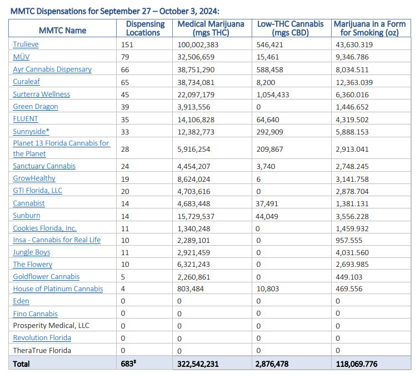Open the Surterra Wellness link
The image size is (420, 378).
pos(42,94)
